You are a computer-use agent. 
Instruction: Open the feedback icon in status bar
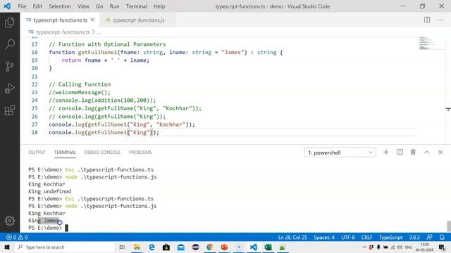(x=429, y=238)
